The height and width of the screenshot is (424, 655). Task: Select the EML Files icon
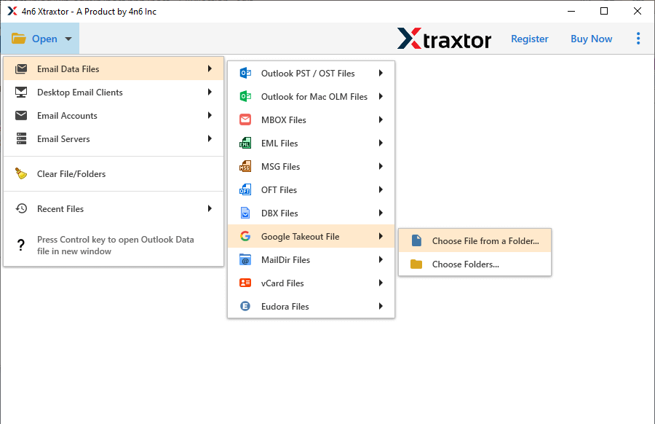pos(245,143)
